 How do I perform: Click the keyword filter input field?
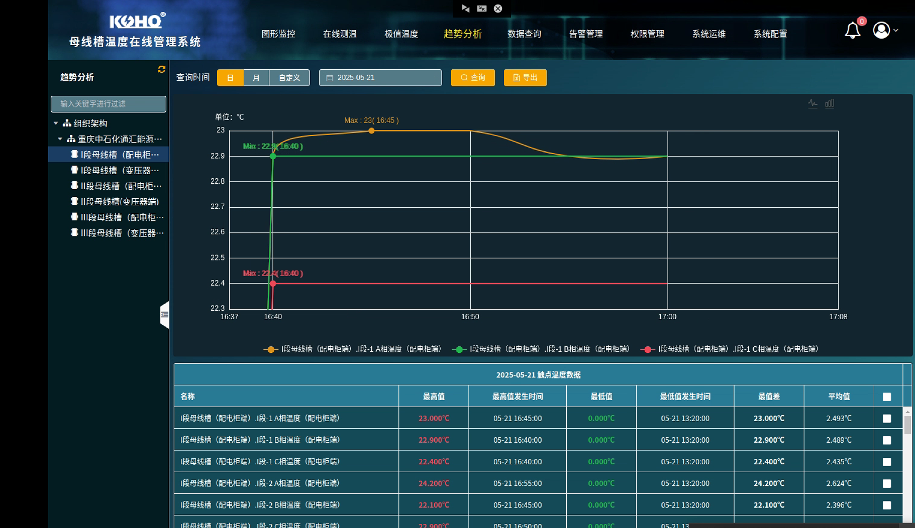tap(109, 104)
